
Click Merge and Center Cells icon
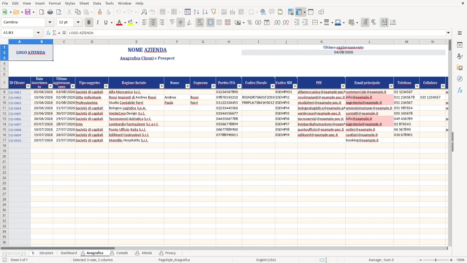pos(211,23)
